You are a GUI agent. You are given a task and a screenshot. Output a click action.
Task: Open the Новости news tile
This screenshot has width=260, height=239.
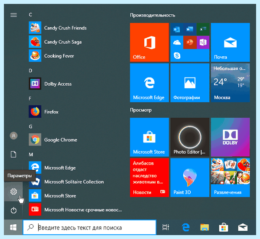pos(149,178)
